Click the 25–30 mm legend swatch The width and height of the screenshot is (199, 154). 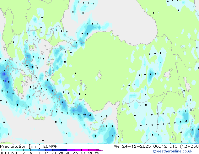[63, 150]
